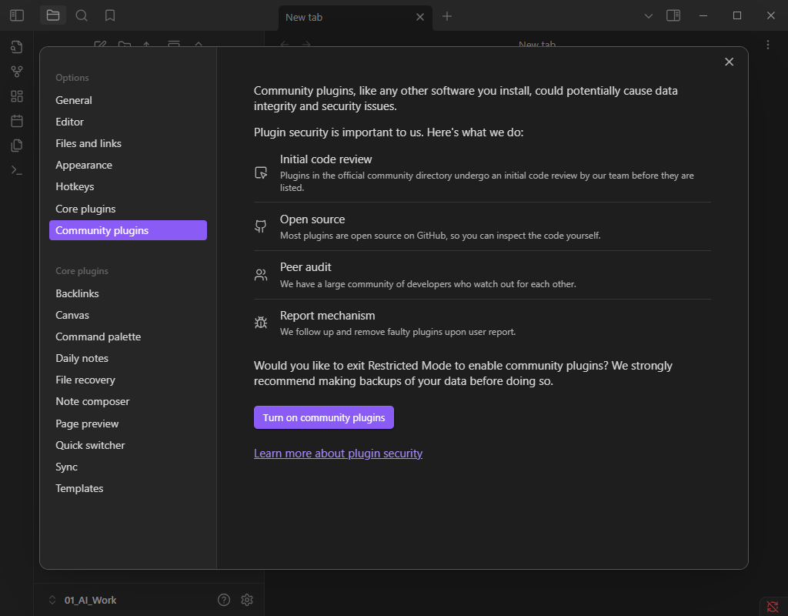Open vault switcher 01_AI_Work
The image size is (788, 616).
click(83, 600)
